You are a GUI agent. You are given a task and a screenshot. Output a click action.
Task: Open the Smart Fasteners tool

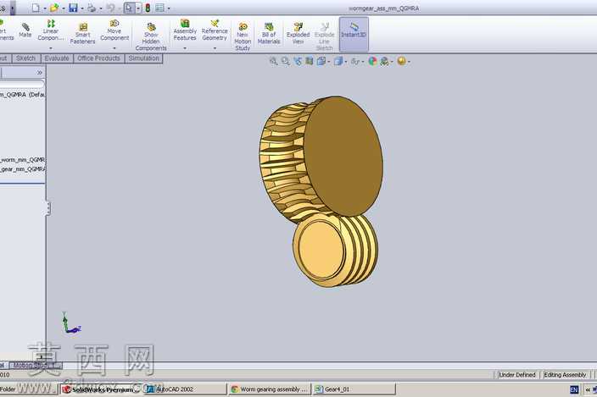tap(82, 33)
